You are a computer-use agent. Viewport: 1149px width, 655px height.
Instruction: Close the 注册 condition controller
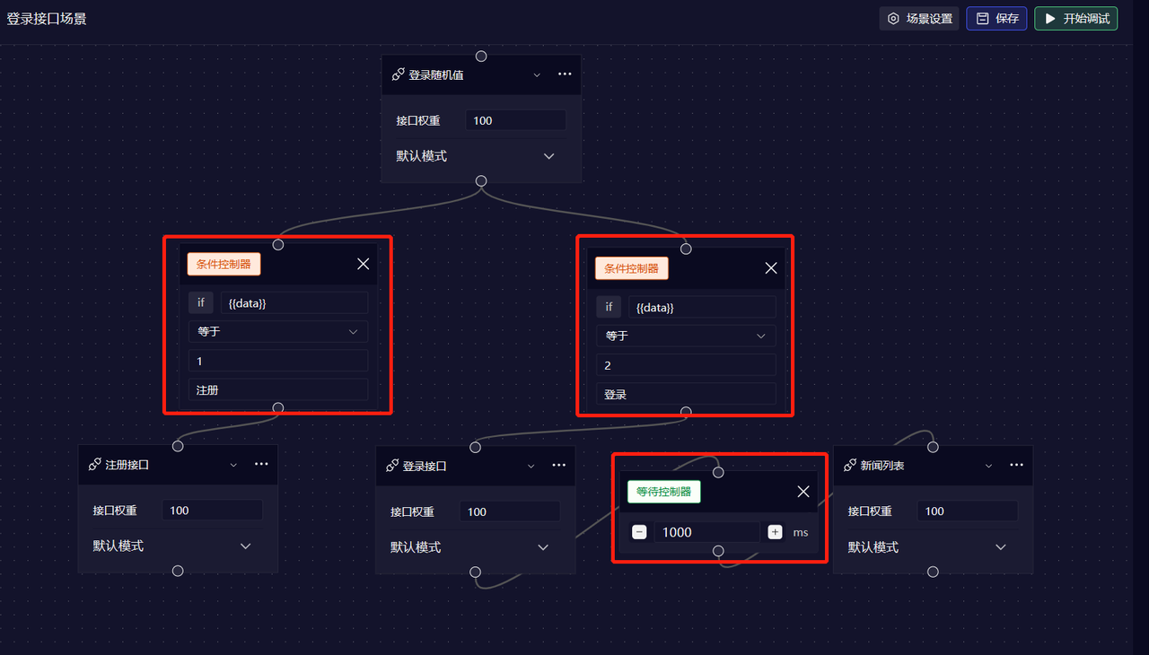click(x=363, y=264)
